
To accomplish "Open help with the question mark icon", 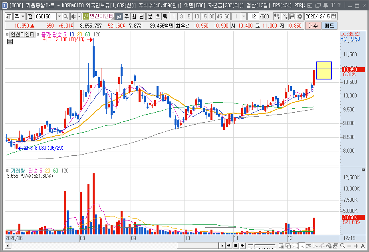I will click(339, 5).
